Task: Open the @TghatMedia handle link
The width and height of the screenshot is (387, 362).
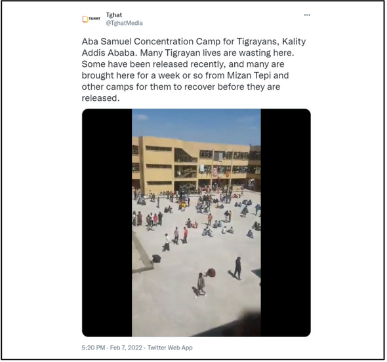Action: pyautogui.click(x=124, y=23)
